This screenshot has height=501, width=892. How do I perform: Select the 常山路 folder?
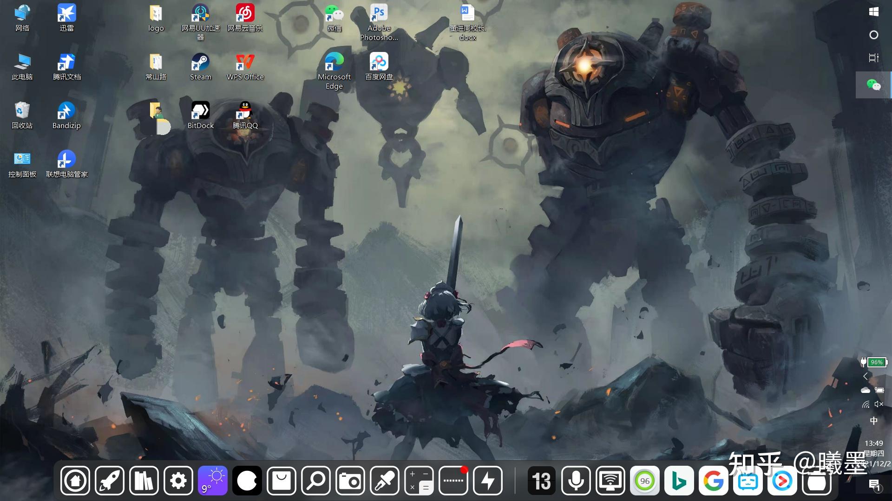tap(156, 67)
